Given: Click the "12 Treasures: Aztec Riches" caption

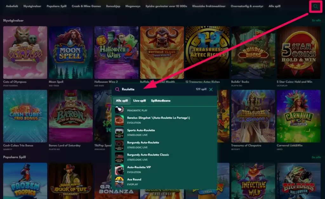Looking at the screenshot, I should [x=202, y=82].
